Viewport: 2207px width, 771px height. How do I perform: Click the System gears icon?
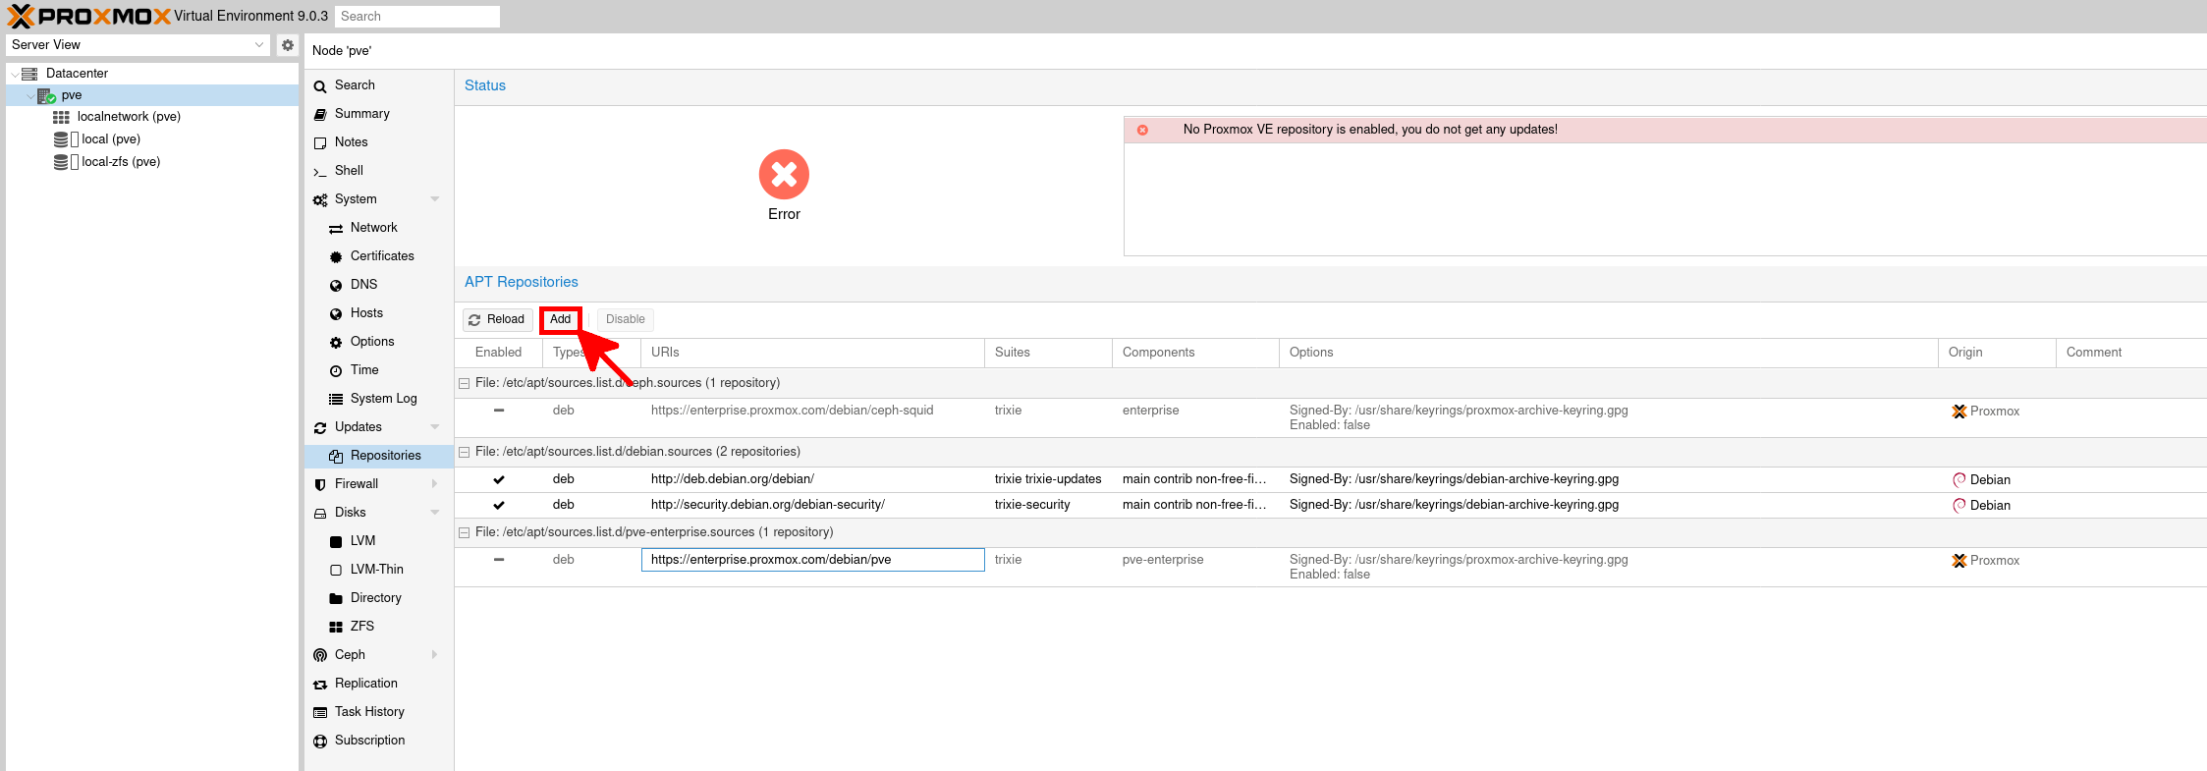(x=320, y=200)
